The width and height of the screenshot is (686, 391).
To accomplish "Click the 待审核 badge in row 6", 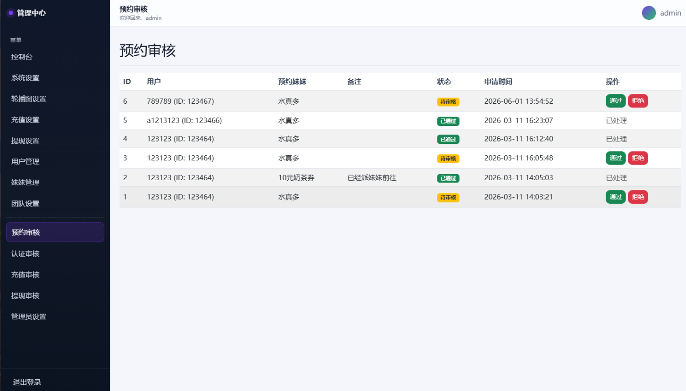I will (448, 102).
